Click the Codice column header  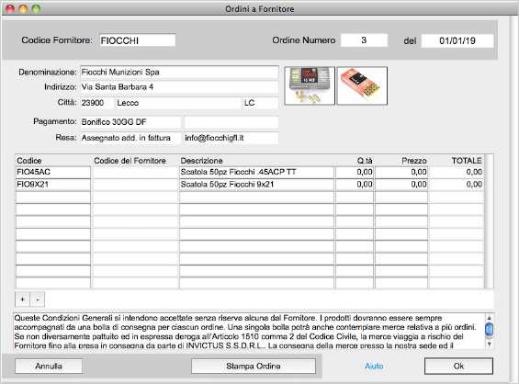[x=29, y=161]
